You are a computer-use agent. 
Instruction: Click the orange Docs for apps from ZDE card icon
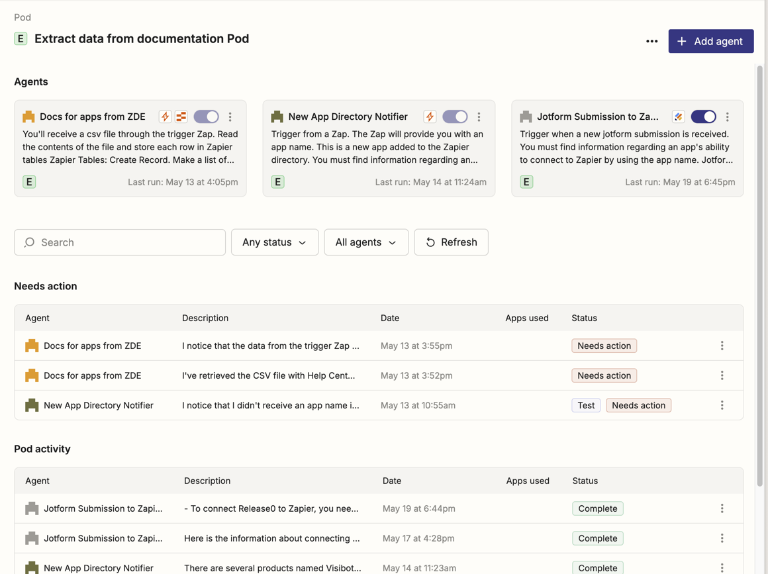(x=29, y=117)
